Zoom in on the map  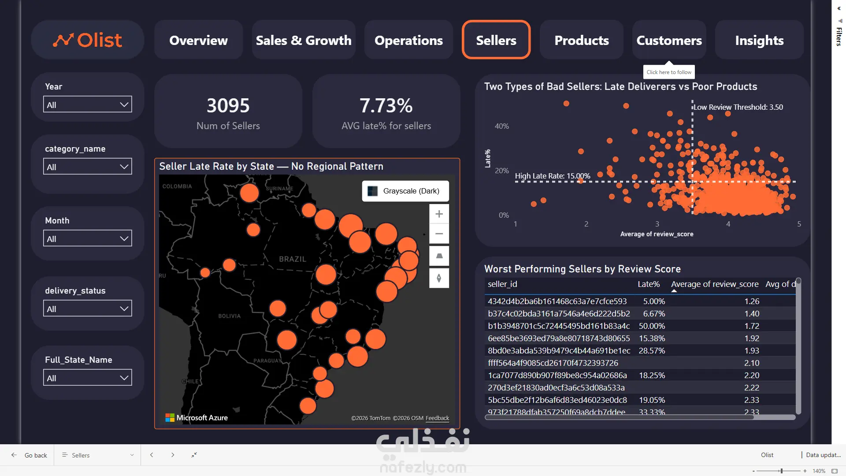(439, 214)
